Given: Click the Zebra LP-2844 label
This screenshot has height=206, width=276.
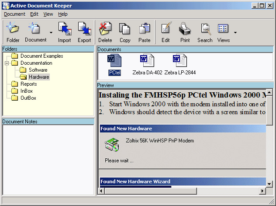Looking at the screenshot, I should (x=180, y=73).
